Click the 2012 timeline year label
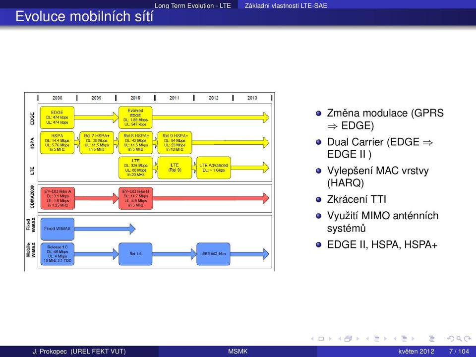 pos(213,98)
